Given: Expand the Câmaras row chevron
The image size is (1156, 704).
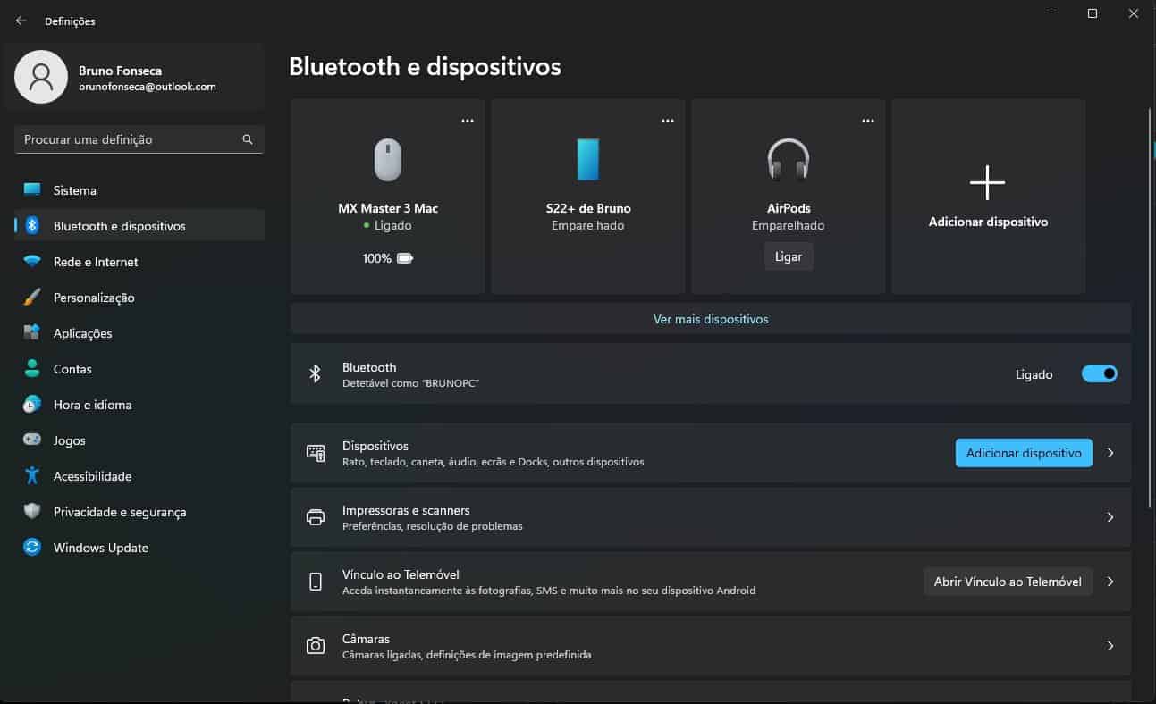Looking at the screenshot, I should coord(1110,646).
